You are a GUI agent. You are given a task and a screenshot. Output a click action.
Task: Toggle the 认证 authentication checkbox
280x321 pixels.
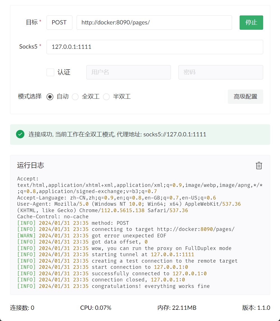pos(50,72)
